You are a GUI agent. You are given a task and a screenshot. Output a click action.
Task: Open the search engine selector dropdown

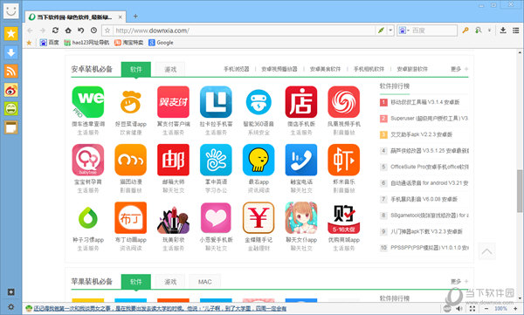point(404,31)
